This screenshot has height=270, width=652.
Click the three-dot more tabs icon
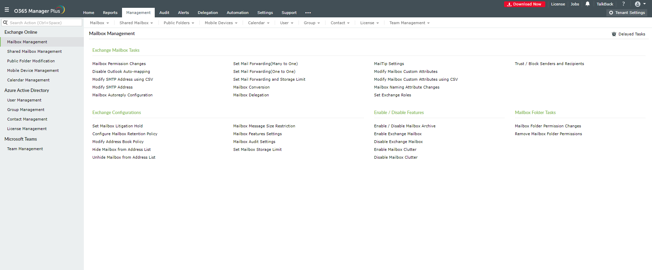(x=308, y=13)
